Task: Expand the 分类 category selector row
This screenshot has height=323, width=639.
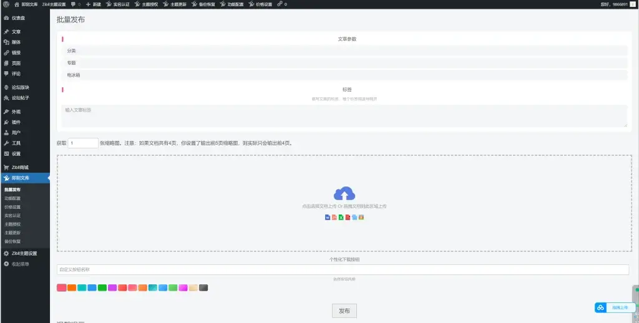Action: tap(344, 51)
